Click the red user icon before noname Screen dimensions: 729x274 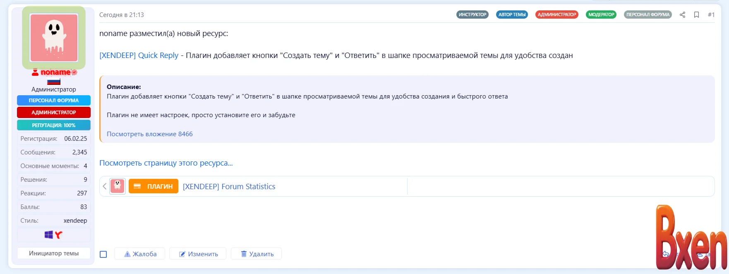pos(35,72)
